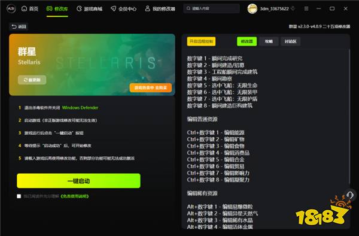Click the 一键启动 one-click launch button
359x236 pixels.
click(x=78, y=181)
